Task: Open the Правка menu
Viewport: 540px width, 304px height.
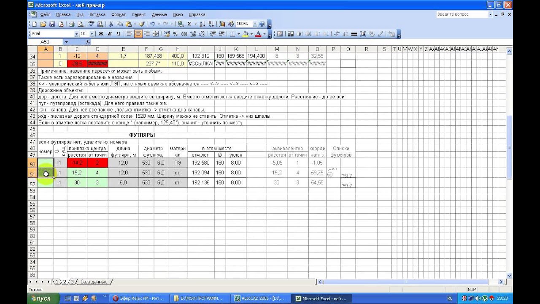Action: 63,14
